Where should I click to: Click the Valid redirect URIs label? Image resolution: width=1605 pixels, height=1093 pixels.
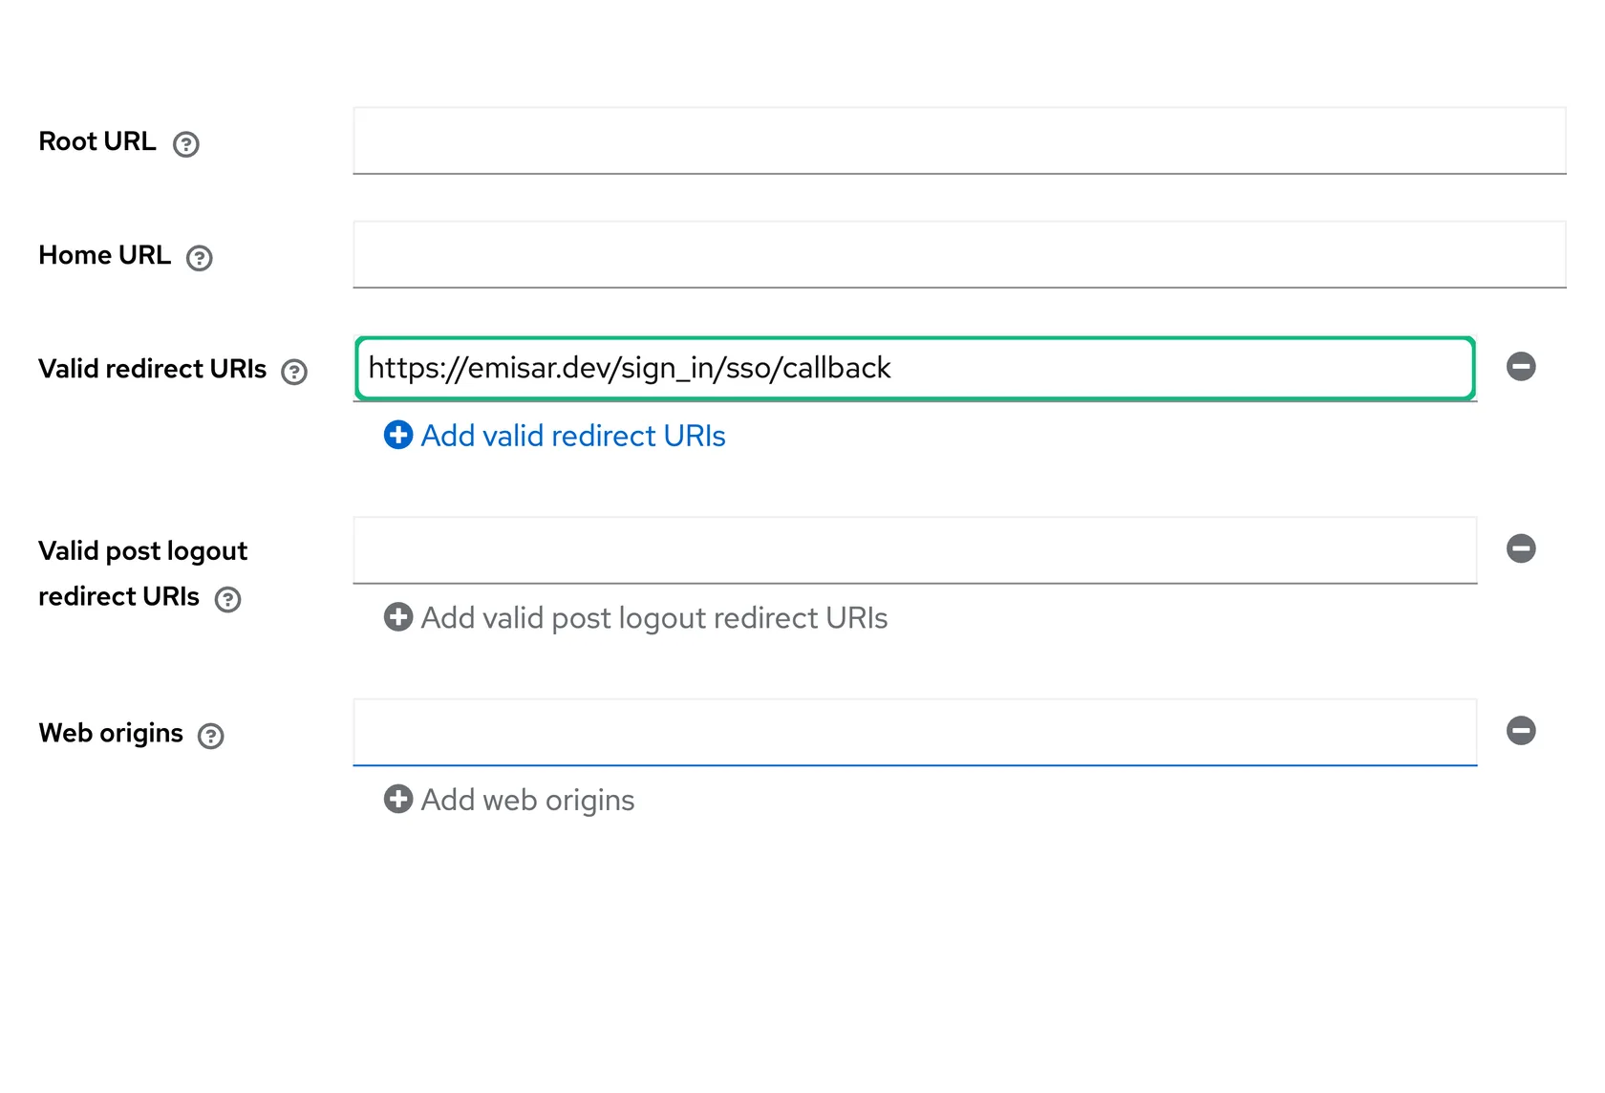(x=152, y=369)
